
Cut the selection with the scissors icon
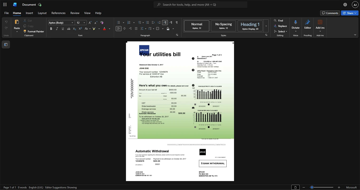coord(25,21)
